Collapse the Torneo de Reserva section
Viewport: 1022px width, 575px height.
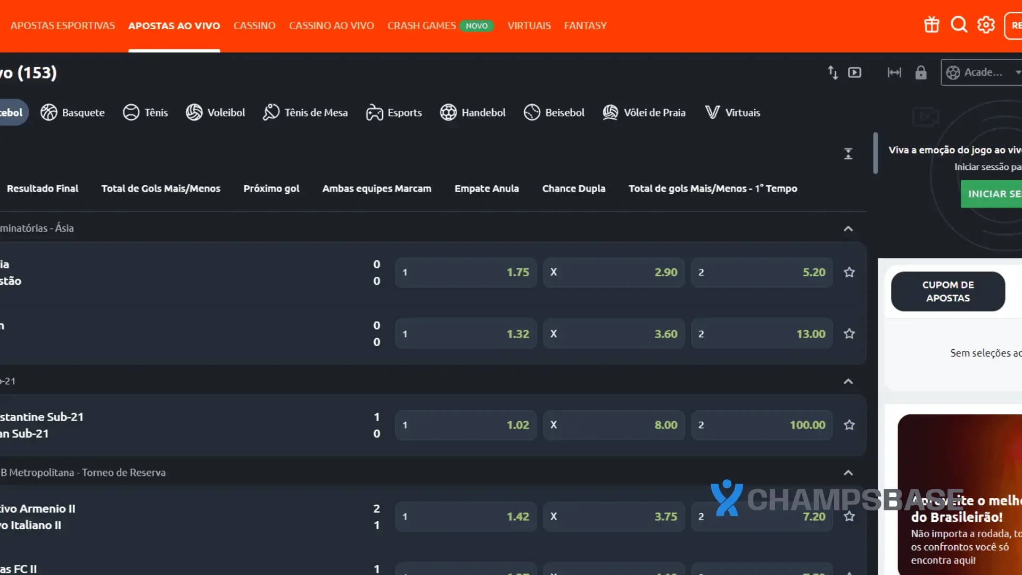(848, 473)
